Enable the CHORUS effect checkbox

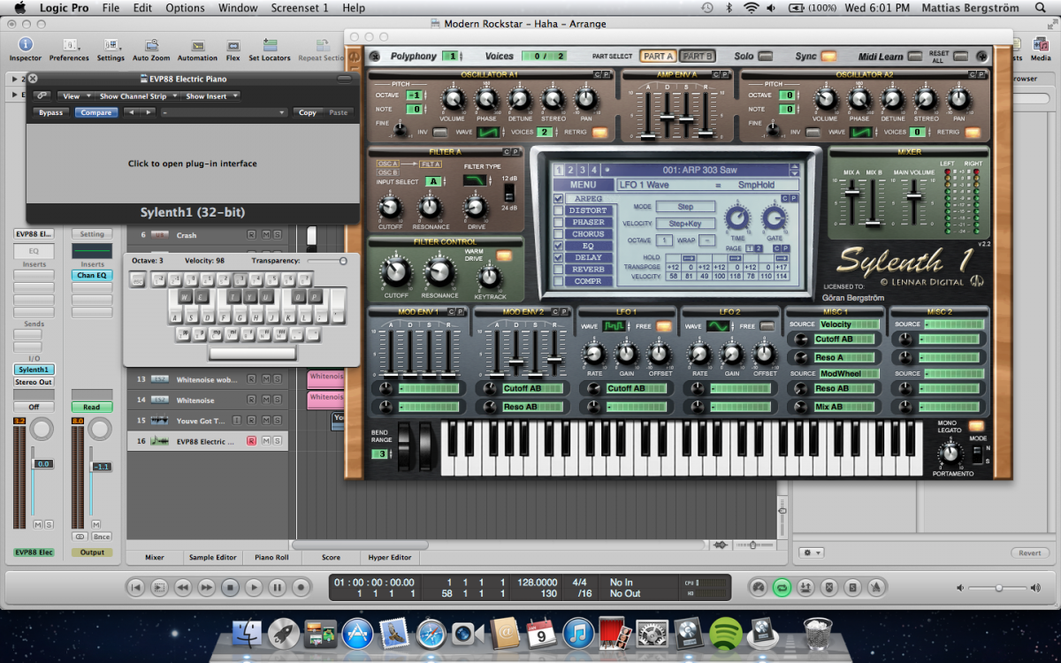click(557, 234)
